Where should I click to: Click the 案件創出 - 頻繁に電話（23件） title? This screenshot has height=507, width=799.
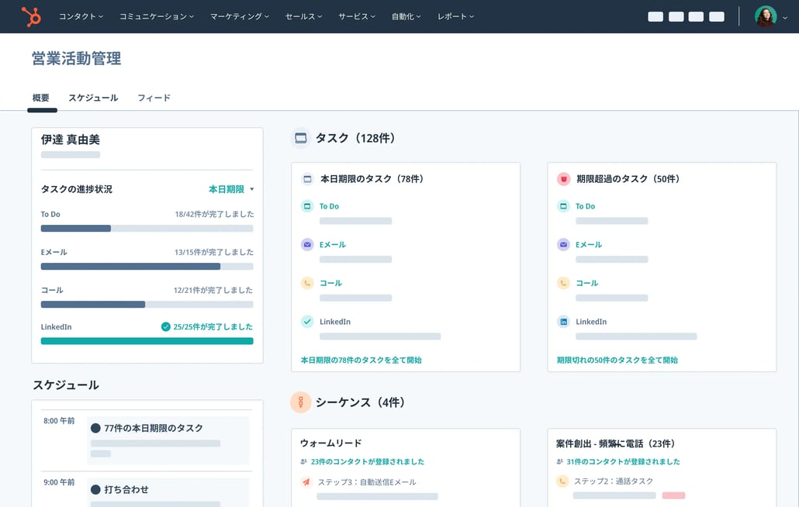click(x=616, y=444)
